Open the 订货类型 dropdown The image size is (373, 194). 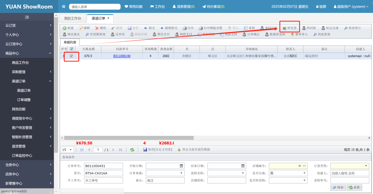click(x=366, y=166)
